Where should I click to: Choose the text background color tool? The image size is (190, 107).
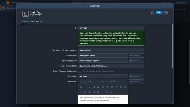98,87
